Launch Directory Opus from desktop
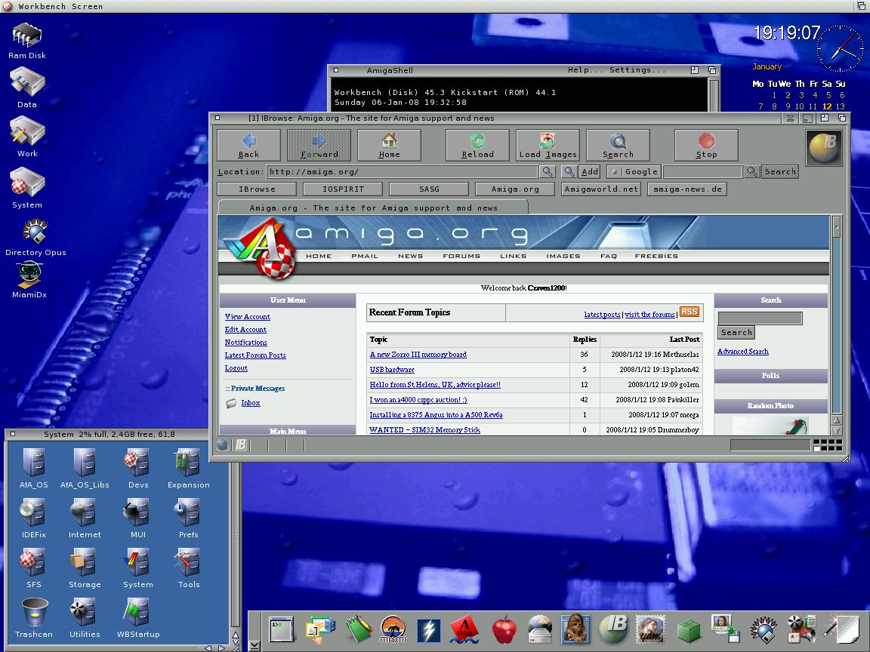This screenshot has height=652, width=870. pos(35,237)
